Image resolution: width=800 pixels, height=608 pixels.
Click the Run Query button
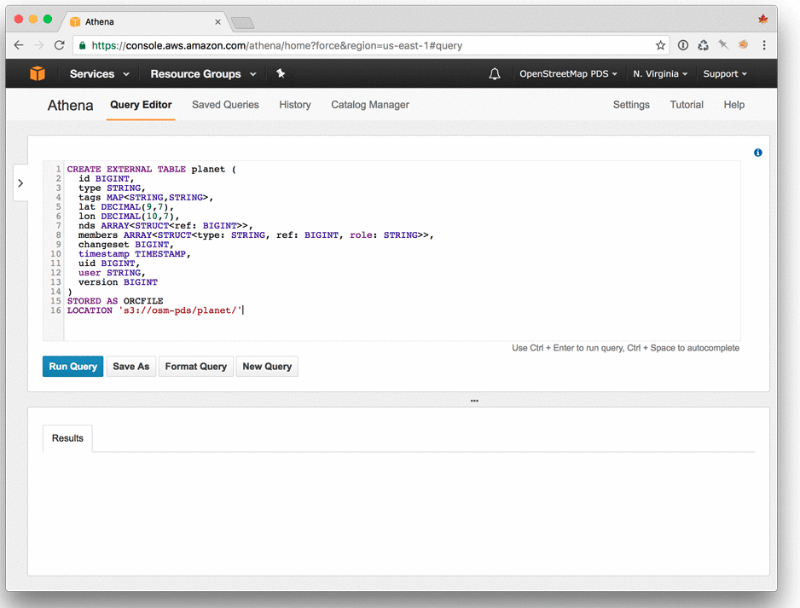[x=73, y=366]
